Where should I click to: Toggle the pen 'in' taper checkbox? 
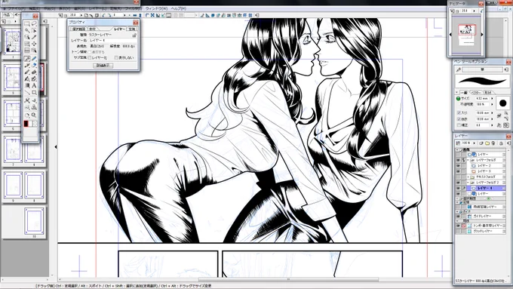459,112
